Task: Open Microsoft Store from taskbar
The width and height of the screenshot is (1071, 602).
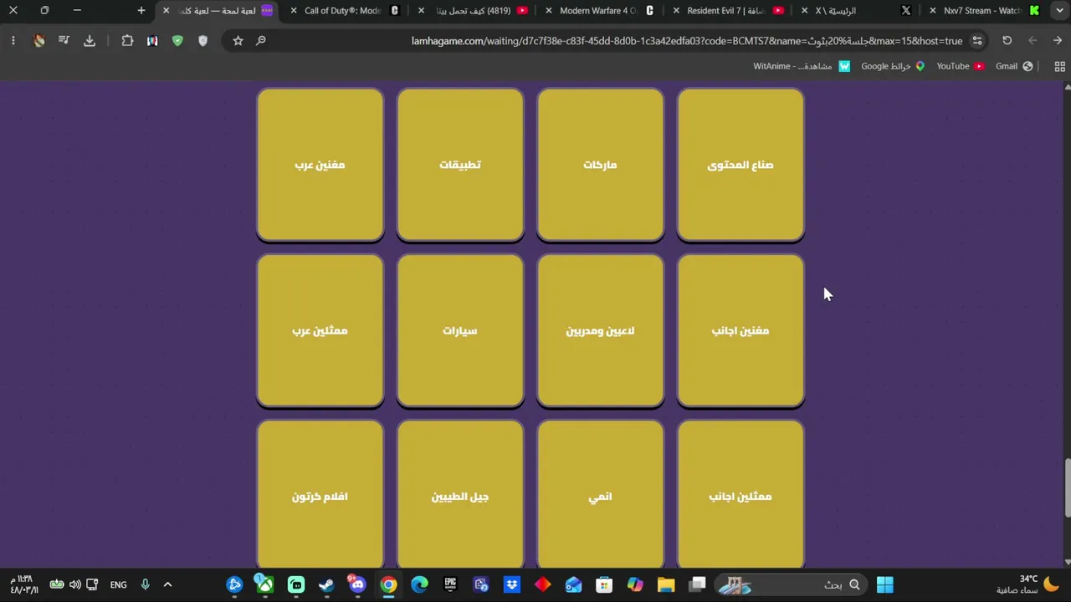Action: pyautogui.click(x=604, y=584)
